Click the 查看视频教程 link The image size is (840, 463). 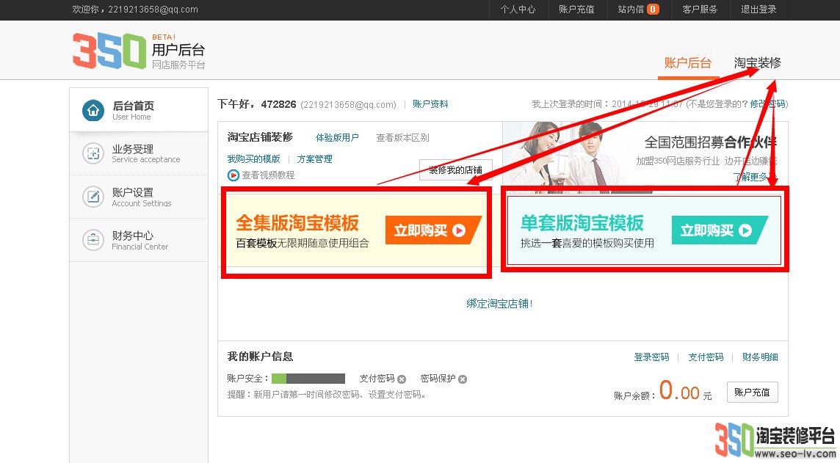269,175
